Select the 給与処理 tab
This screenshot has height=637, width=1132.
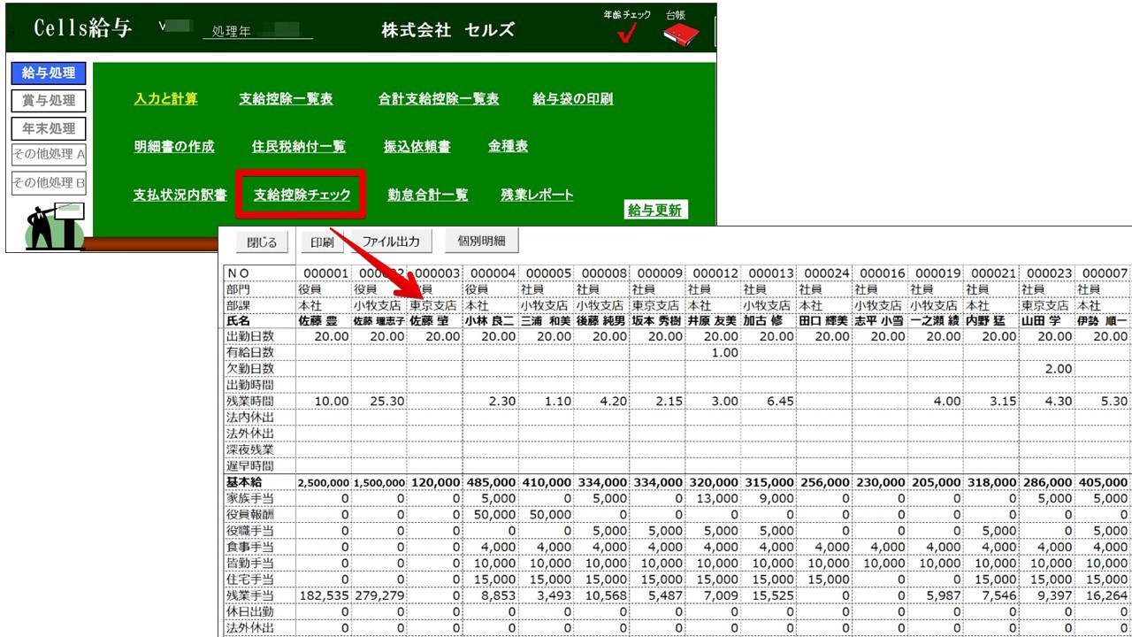pos(49,73)
